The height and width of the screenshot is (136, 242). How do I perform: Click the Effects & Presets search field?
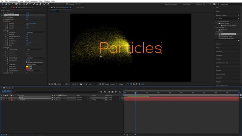(x=228, y=19)
